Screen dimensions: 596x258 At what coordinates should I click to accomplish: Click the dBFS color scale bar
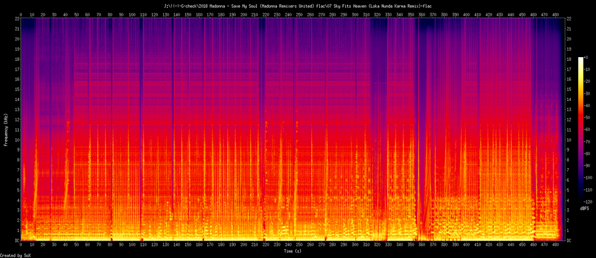[x=580, y=130]
